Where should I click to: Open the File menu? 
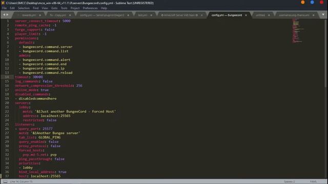tap(5, 8)
